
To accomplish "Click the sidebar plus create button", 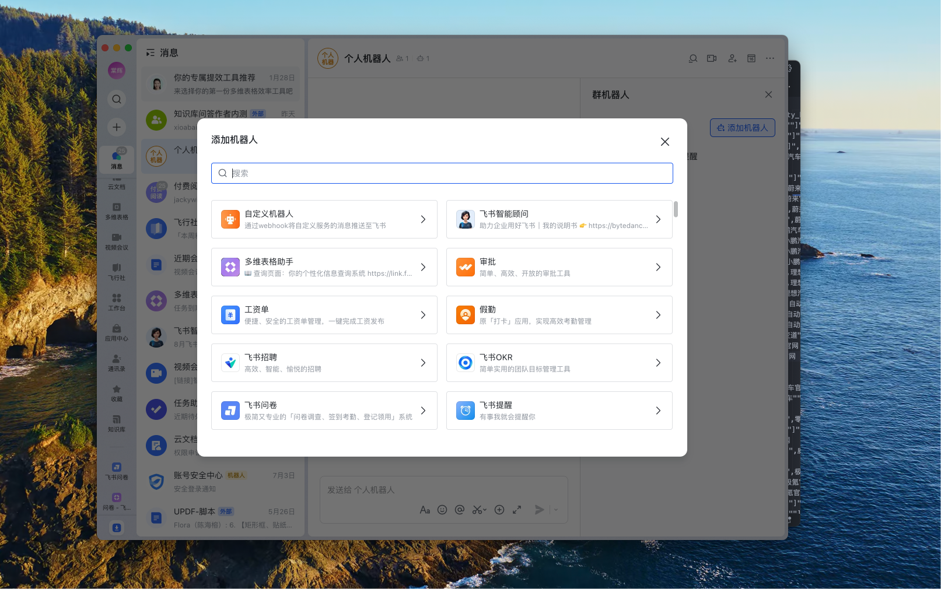I will pyautogui.click(x=117, y=127).
